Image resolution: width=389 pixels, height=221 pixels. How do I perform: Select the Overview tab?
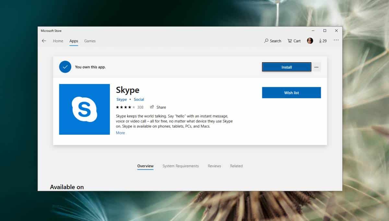[x=145, y=166]
